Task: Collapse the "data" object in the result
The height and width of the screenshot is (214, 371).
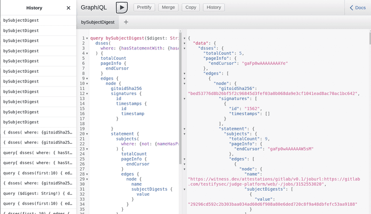Action: coord(185,43)
